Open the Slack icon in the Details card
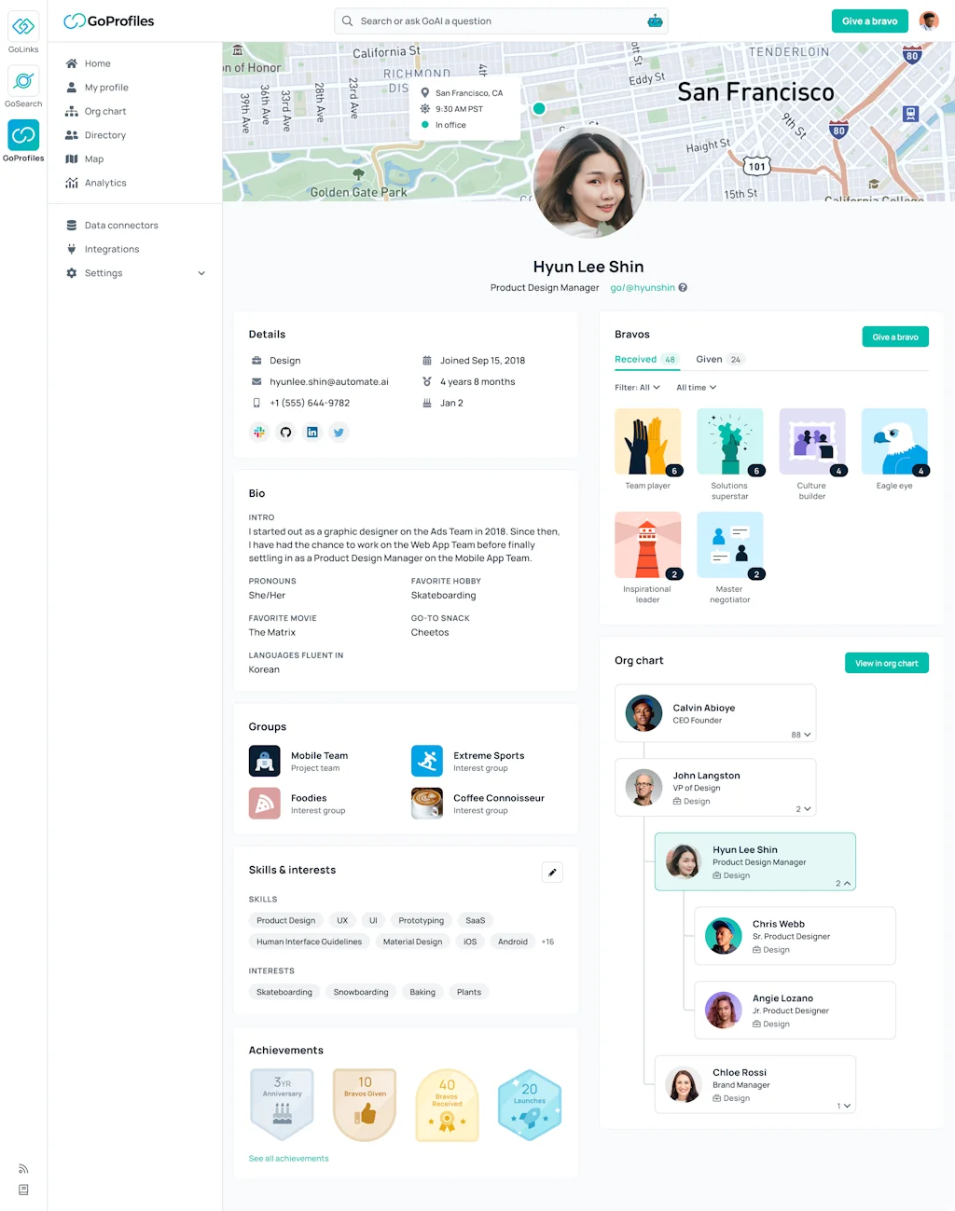The height and width of the screenshot is (1211, 955). coord(259,432)
